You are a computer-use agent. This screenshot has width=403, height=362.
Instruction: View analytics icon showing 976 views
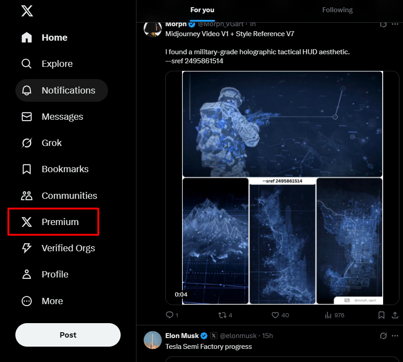coord(328,315)
